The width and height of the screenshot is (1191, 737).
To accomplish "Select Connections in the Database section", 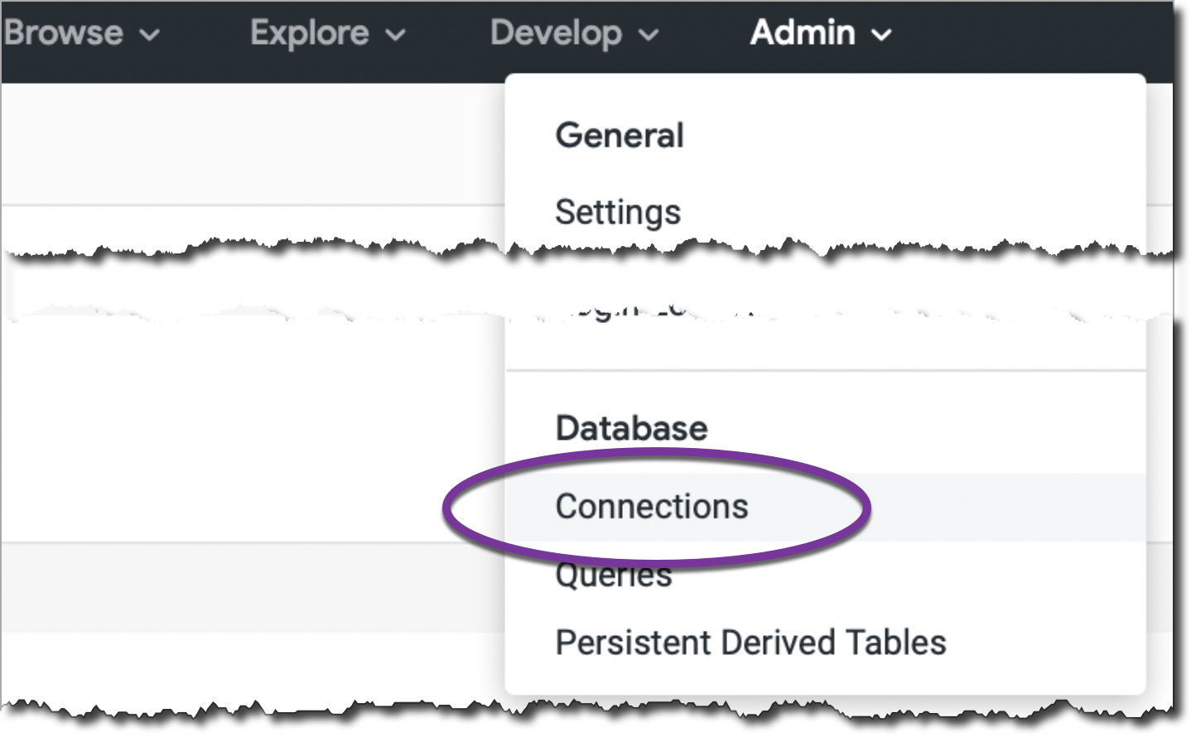I will pos(652,507).
